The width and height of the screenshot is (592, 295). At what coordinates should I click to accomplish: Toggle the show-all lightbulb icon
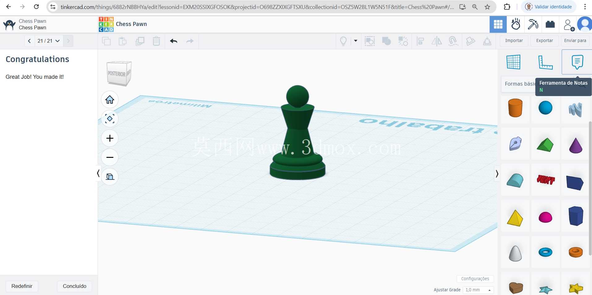tap(343, 41)
